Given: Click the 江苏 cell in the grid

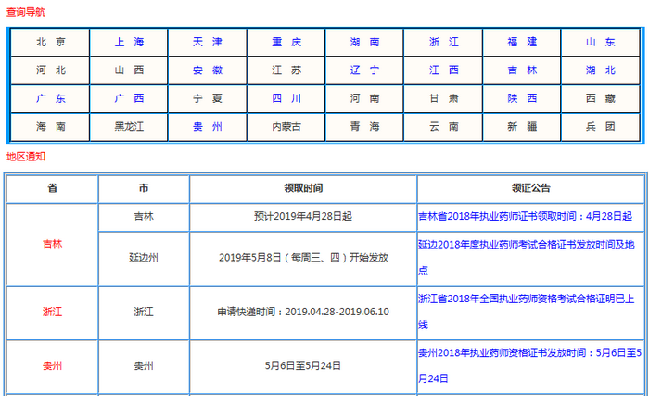Looking at the screenshot, I should click(x=286, y=70).
